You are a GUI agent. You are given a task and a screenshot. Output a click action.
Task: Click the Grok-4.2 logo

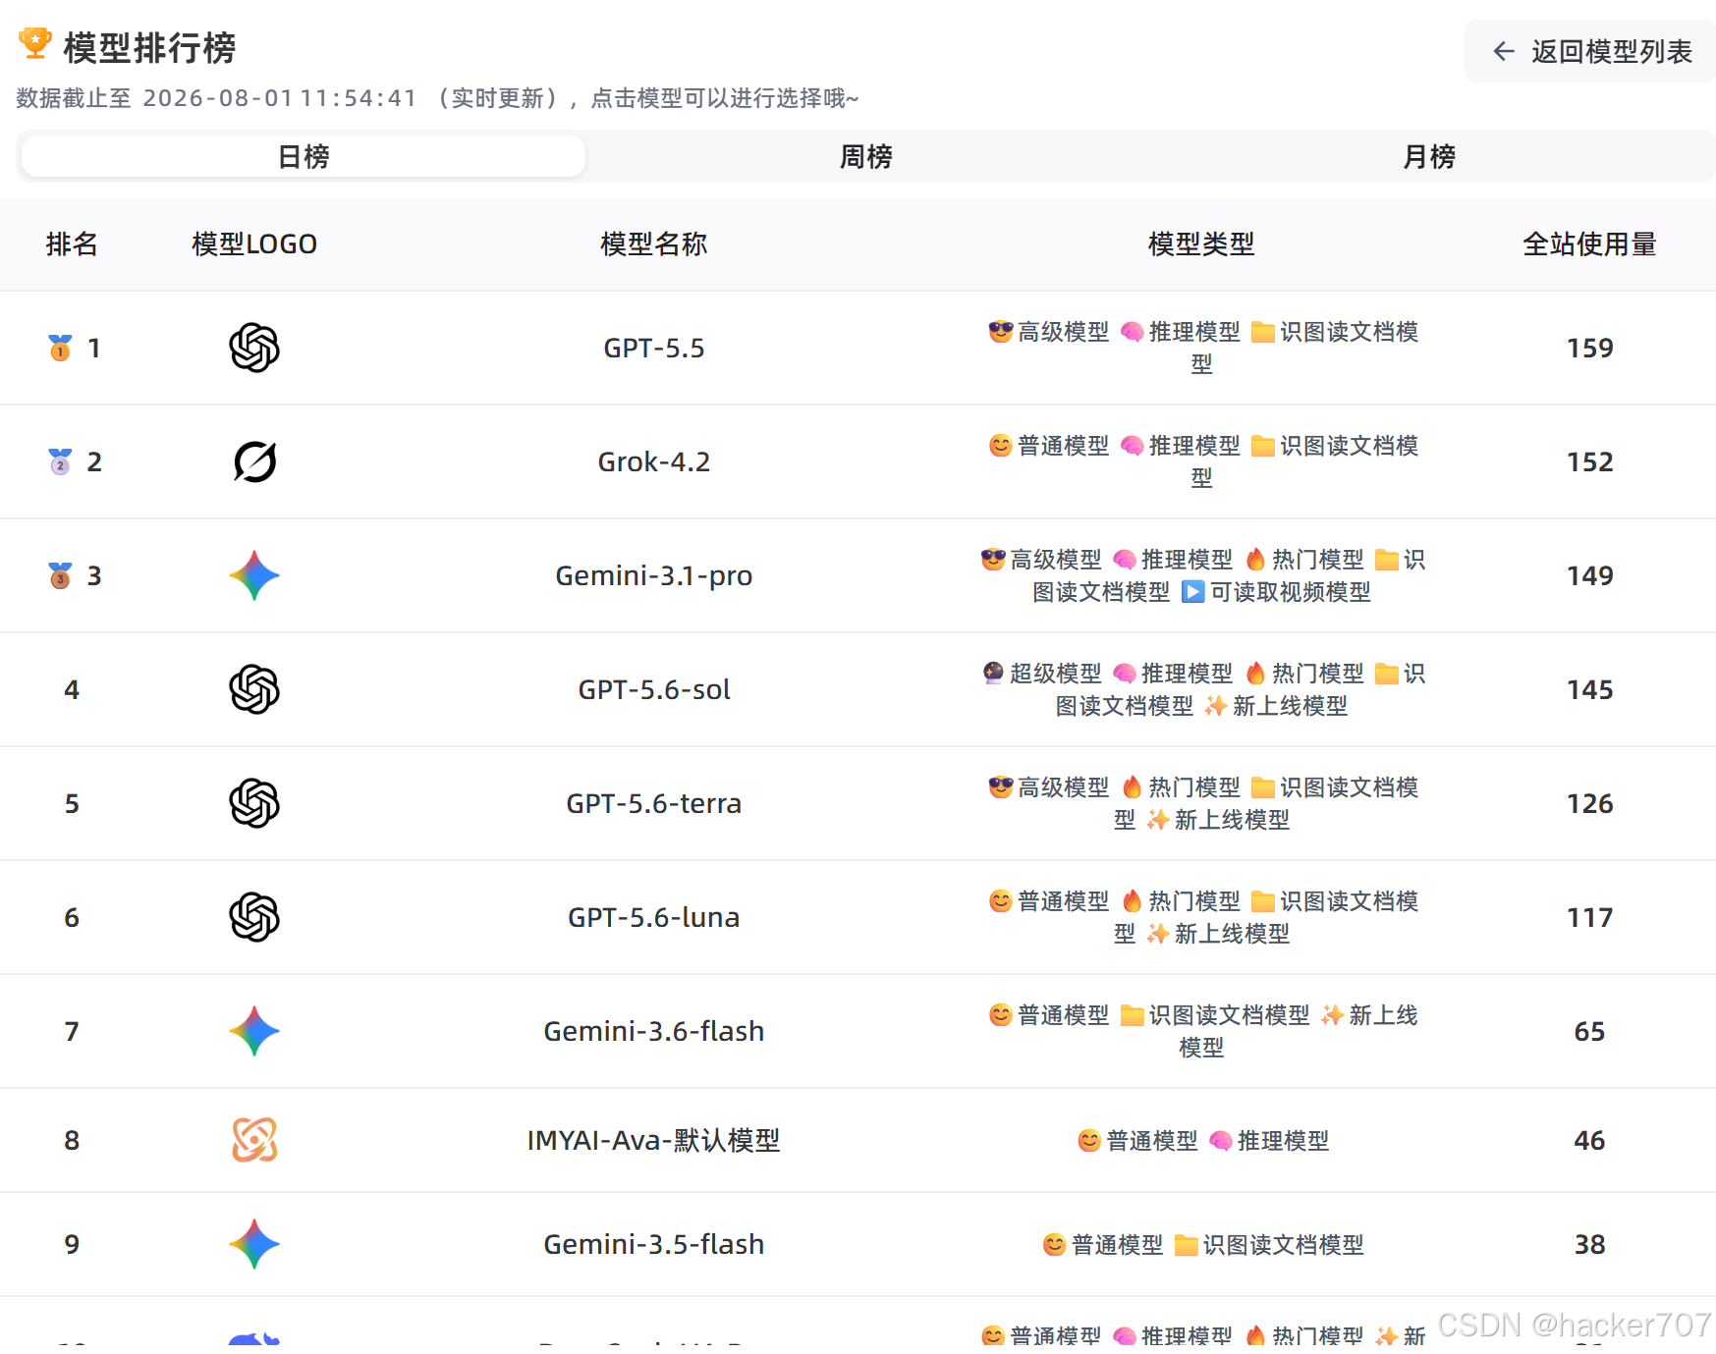tap(254, 461)
